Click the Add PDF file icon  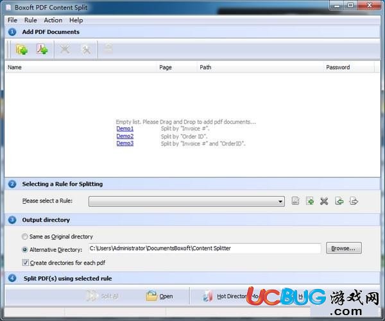click(42, 49)
